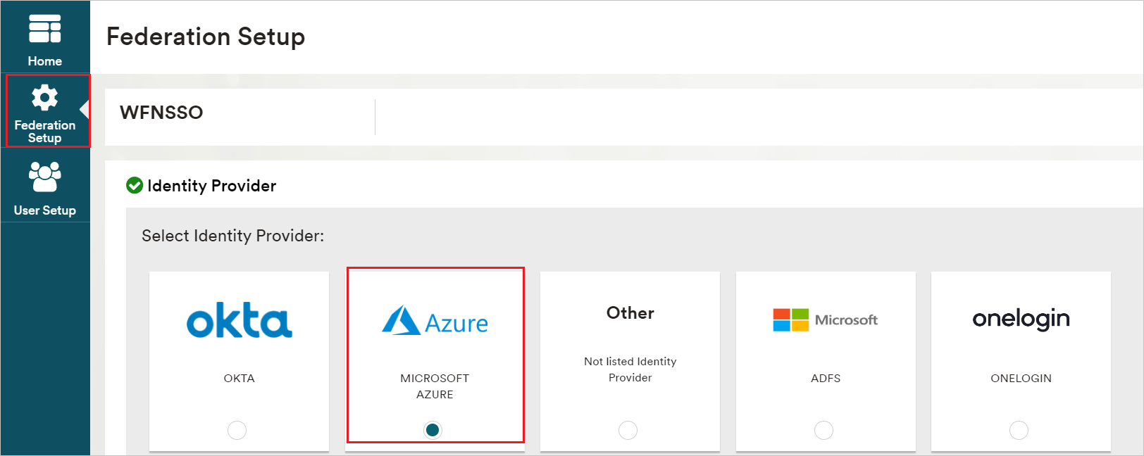Open the Home menu label
The width and height of the screenshot is (1144, 456).
coord(44,61)
